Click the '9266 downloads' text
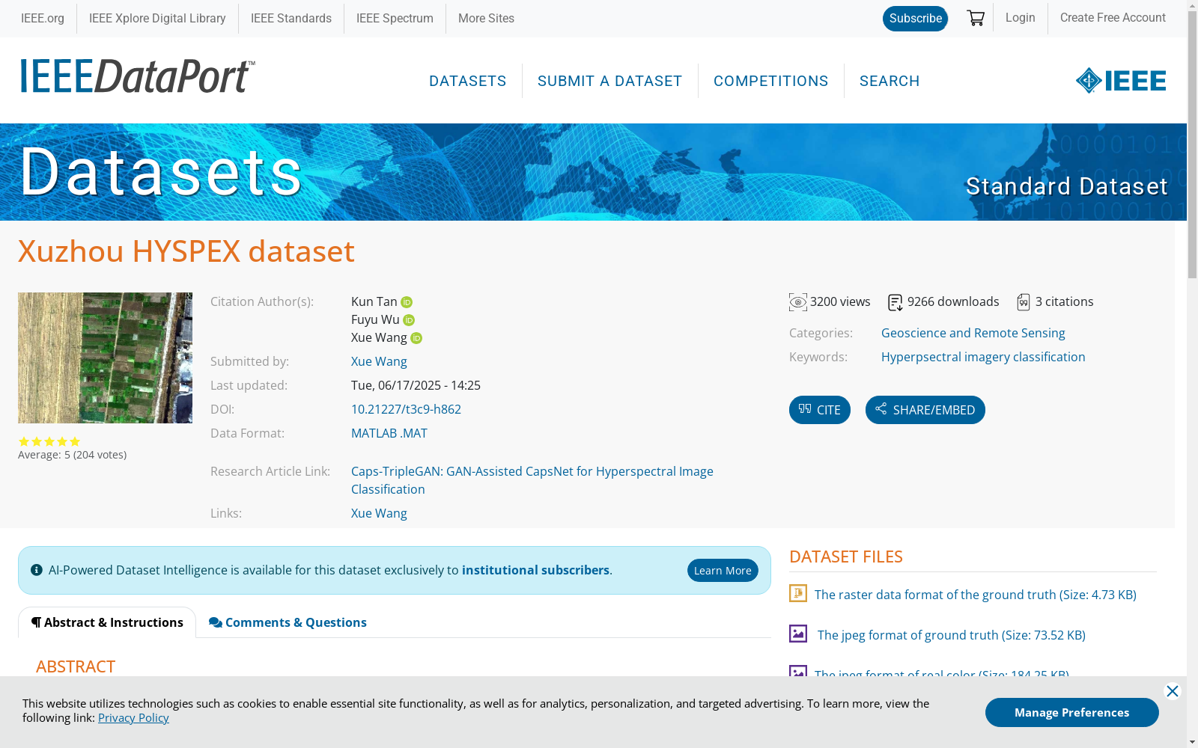Viewport: 1198px width, 748px height. [953, 301]
